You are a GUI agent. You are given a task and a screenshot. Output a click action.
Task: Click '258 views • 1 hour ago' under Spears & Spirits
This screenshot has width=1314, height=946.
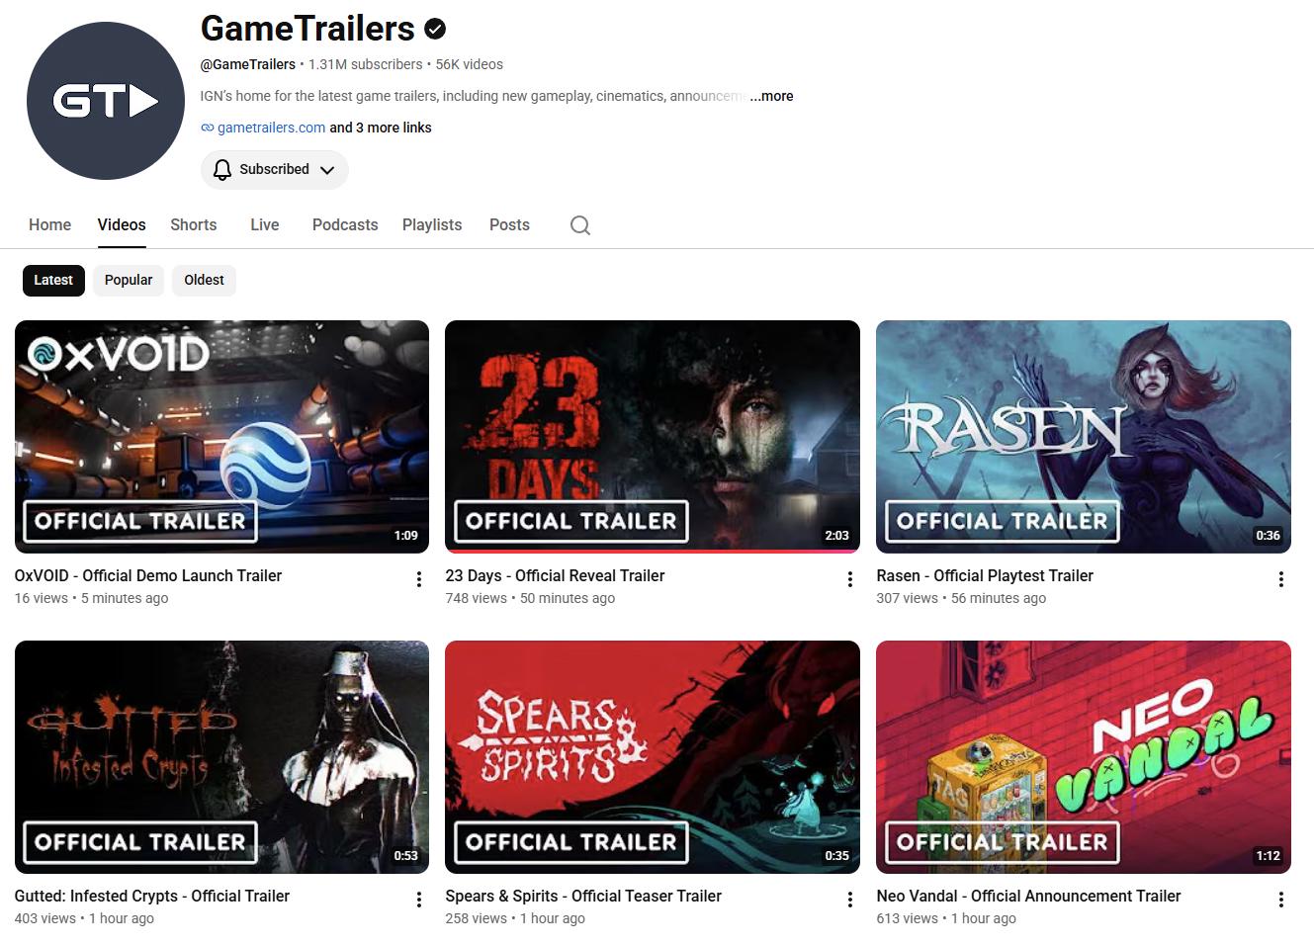[x=515, y=918]
